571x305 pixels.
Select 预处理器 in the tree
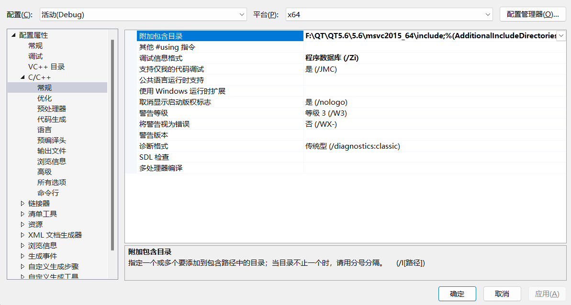(52, 109)
